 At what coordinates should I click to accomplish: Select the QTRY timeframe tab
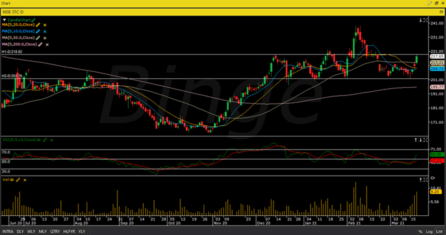pos(55,232)
